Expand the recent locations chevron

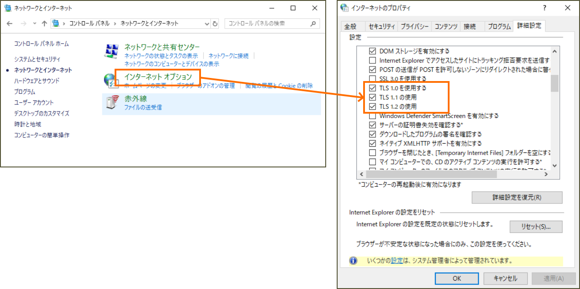(x=34, y=23)
